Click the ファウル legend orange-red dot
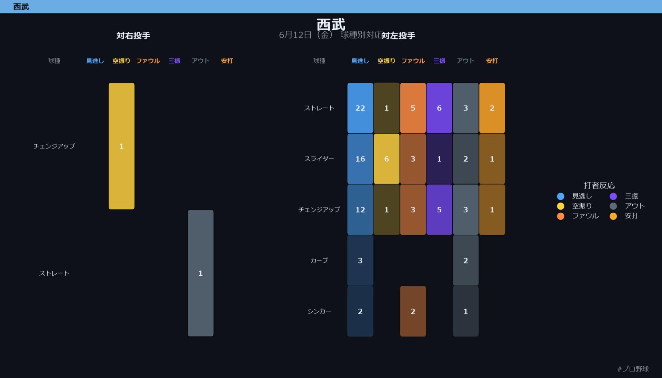 [560, 216]
